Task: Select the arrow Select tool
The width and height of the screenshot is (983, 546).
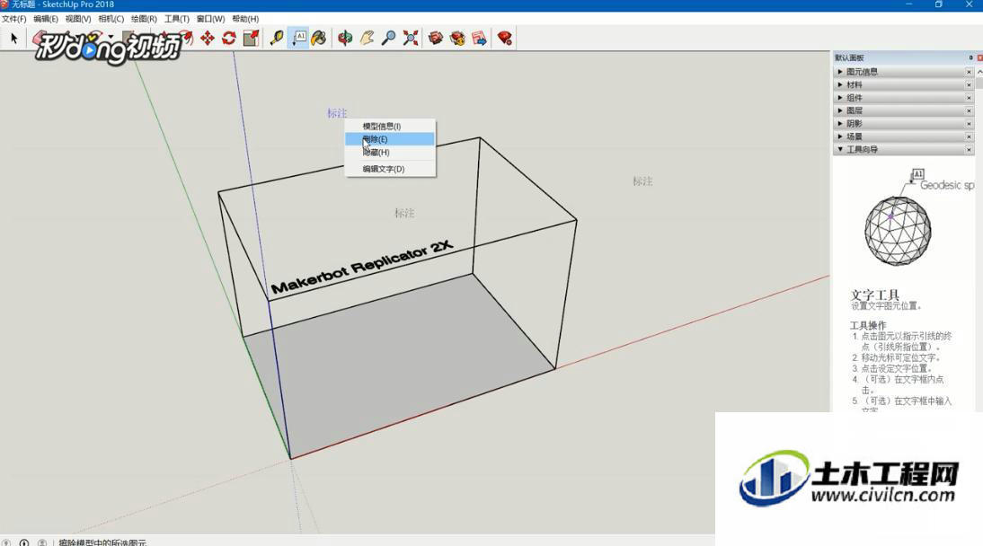Action: [13, 39]
